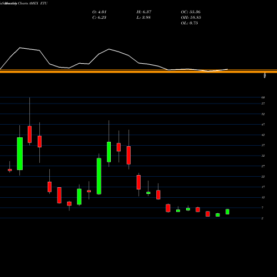Click the second peak of white indicator line
The width and height of the screenshot is (277, 277).
point(109,49)
